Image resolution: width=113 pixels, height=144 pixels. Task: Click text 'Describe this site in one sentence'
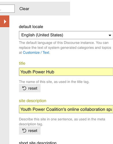click(x=62, y=122)
